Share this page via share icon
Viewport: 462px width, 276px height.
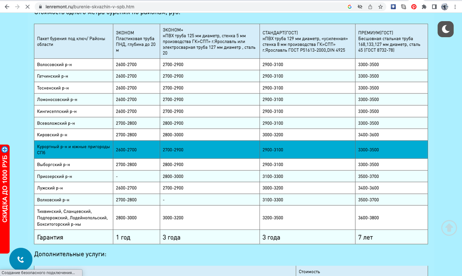tap(370, 7)
